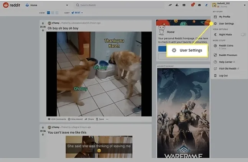Screen dimensions: 248x162
Task: Click r/funny avatar on first post
Action: coord(50,23)
